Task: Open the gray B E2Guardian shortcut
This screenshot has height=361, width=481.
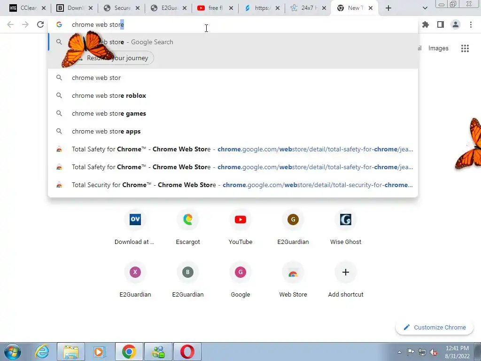Action: tap(188, 280)
